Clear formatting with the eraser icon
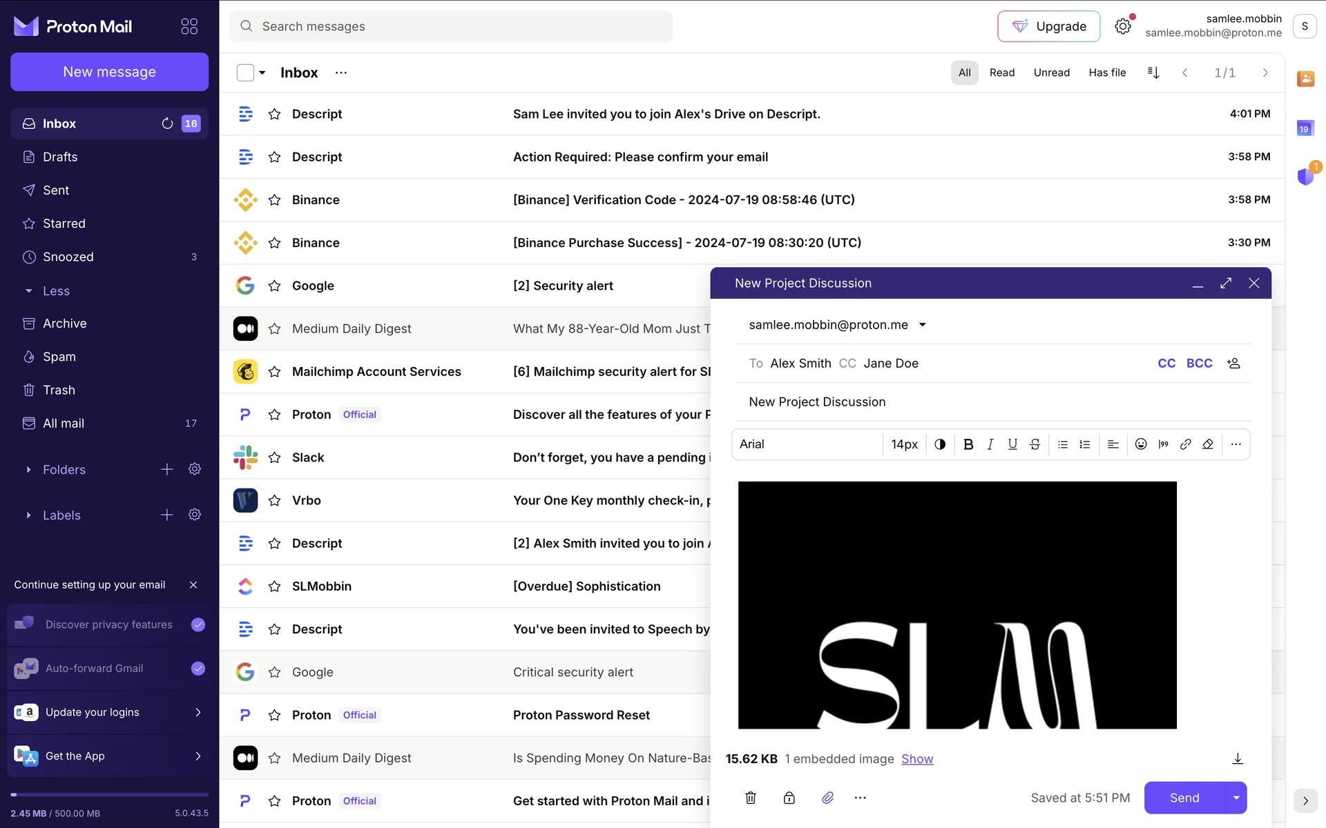The width and height of the screenshot is (1326, 828). (x=1208, y=444)
